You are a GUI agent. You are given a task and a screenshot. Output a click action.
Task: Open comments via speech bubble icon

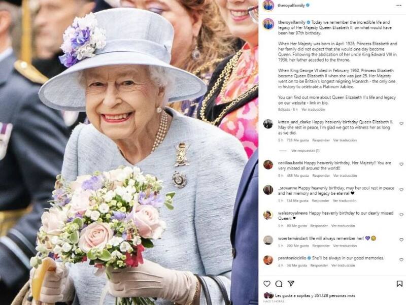click(279, 284)
